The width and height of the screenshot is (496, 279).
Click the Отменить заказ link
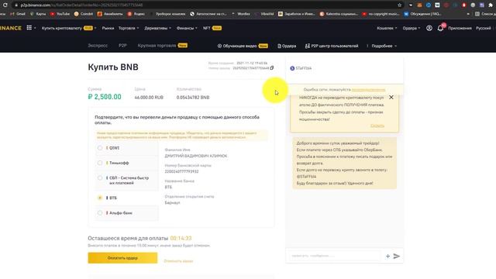tap(178, 261)
